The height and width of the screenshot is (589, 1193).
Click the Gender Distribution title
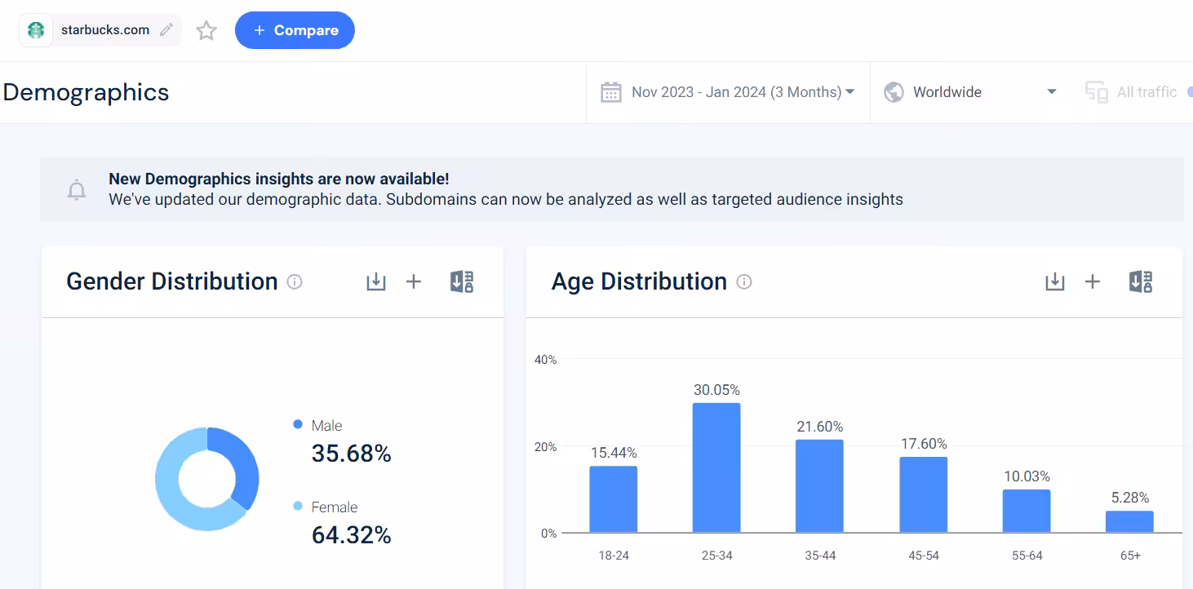pyautogui.click(x=172, y=281)
